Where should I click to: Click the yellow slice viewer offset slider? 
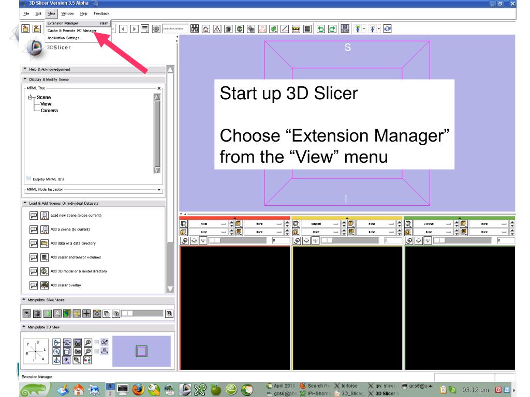click(350, 240)
